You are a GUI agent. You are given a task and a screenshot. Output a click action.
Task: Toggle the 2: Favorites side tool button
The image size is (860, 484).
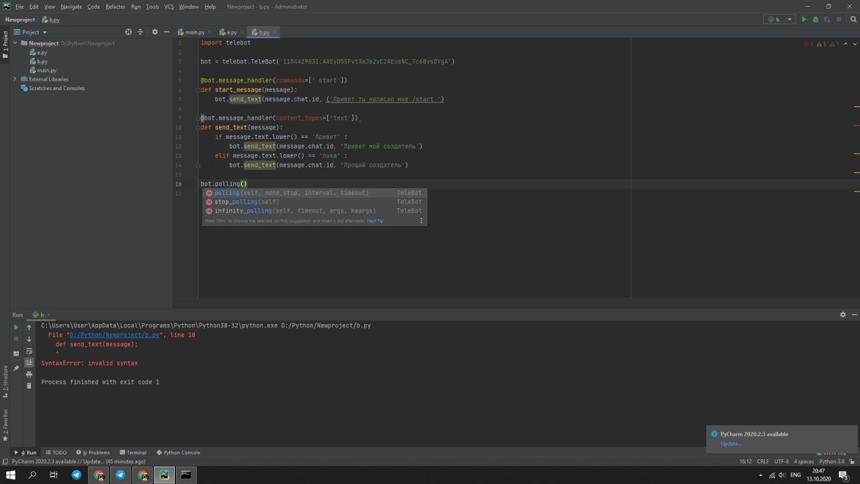point(5,424)
